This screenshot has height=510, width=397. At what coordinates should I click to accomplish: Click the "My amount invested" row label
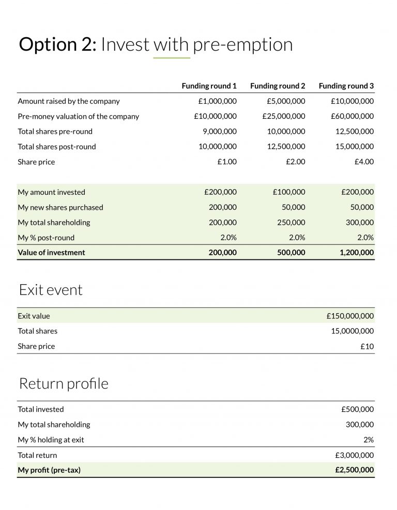click(51, 192)
